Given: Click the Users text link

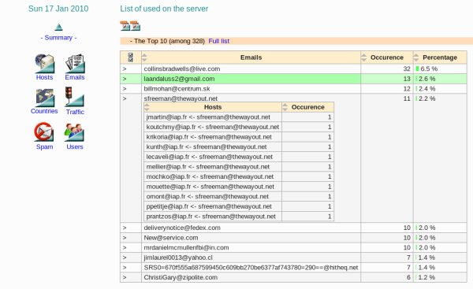Looking at the screenshot, I should 75,146.
